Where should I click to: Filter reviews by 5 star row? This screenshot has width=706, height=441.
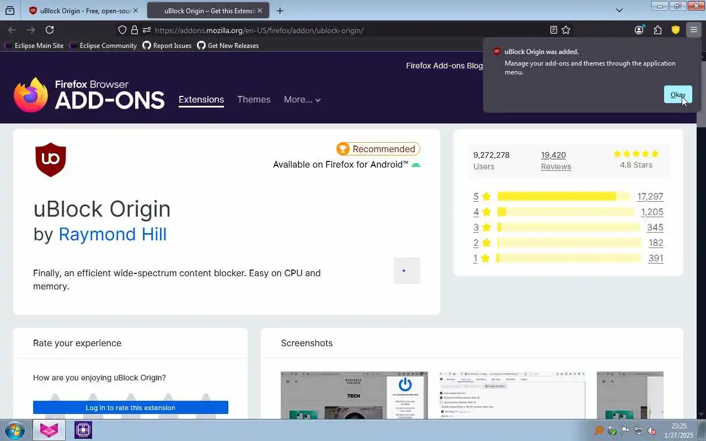pyautogui.click(x=568, y=196)
